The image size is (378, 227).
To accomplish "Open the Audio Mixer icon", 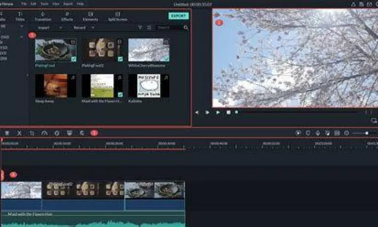I will pyautogui.click(x=327, y=133).
